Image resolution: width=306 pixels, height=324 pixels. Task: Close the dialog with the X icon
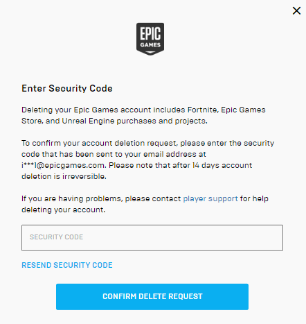(296, 10)
